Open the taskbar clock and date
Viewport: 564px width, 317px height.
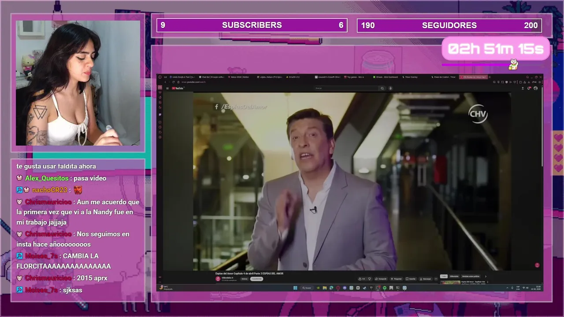pyautogui.click(x=536, y=288)
